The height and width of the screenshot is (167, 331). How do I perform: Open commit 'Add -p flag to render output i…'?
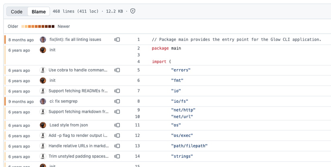click(78, 136)
